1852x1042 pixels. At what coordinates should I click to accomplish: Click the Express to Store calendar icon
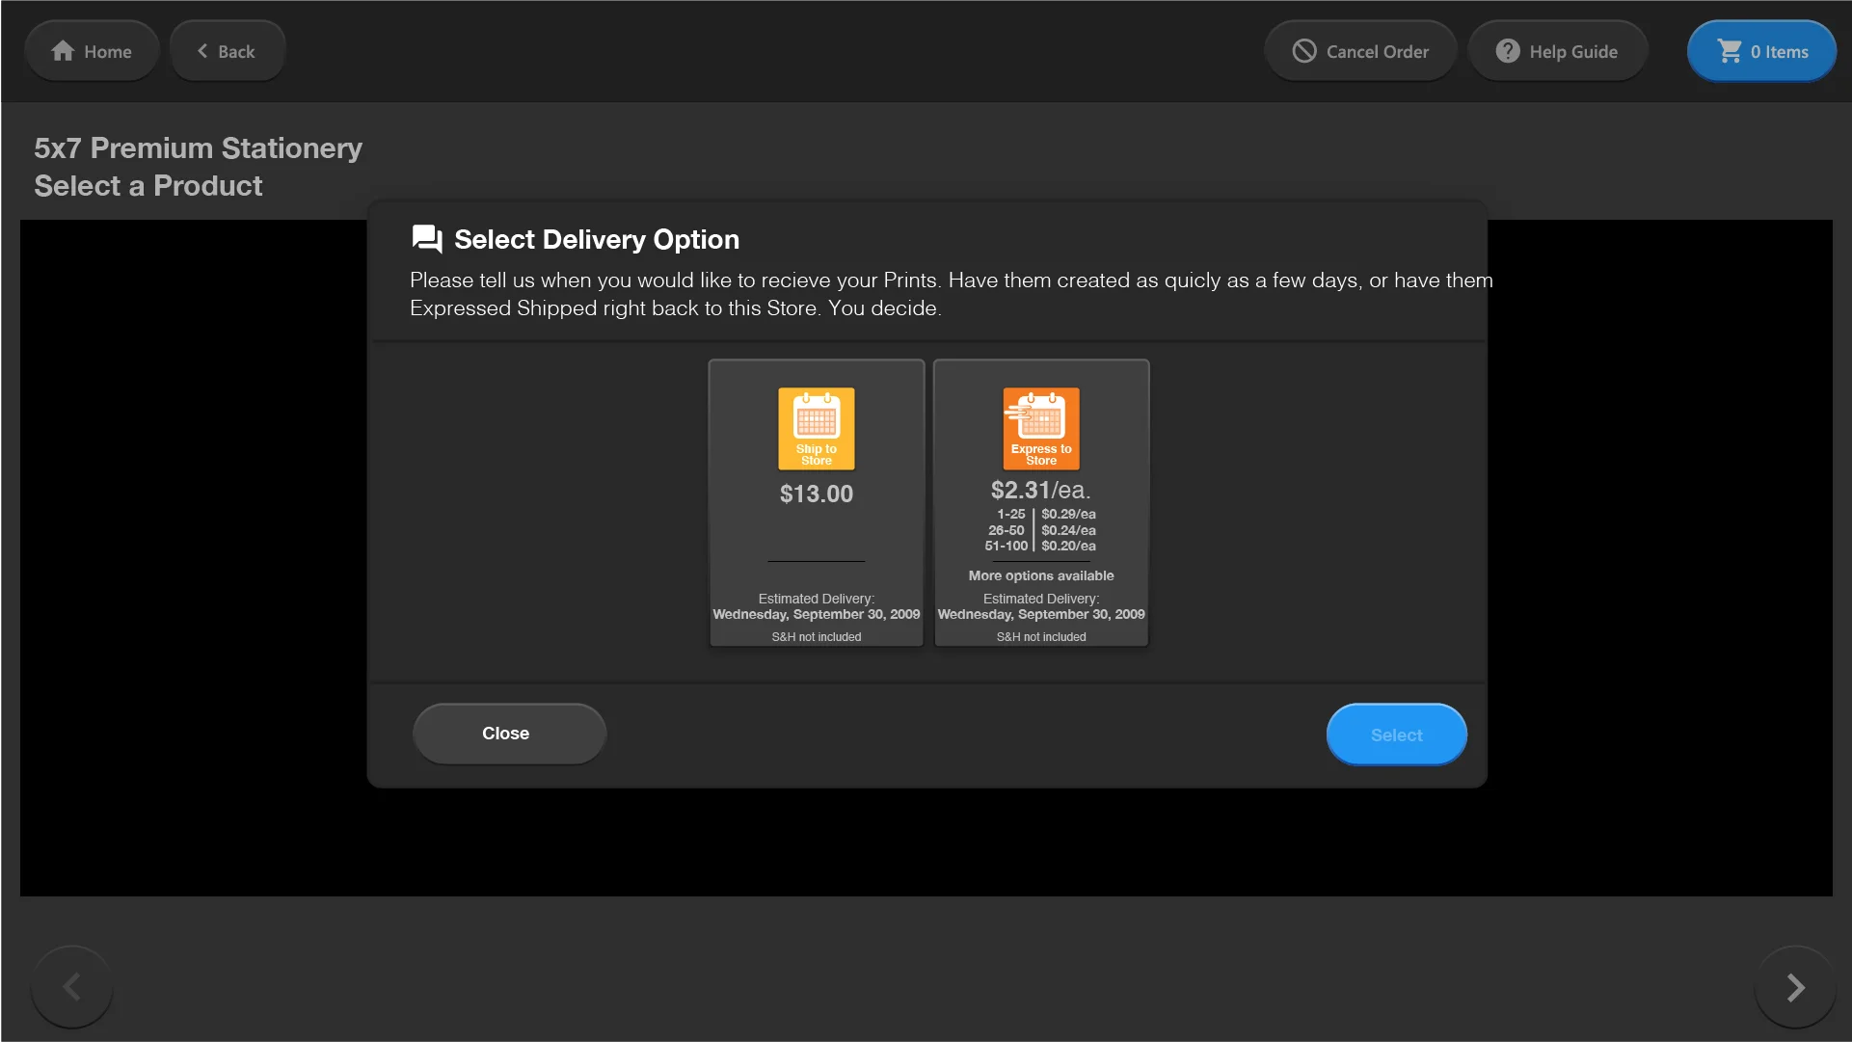[1040, 427]
